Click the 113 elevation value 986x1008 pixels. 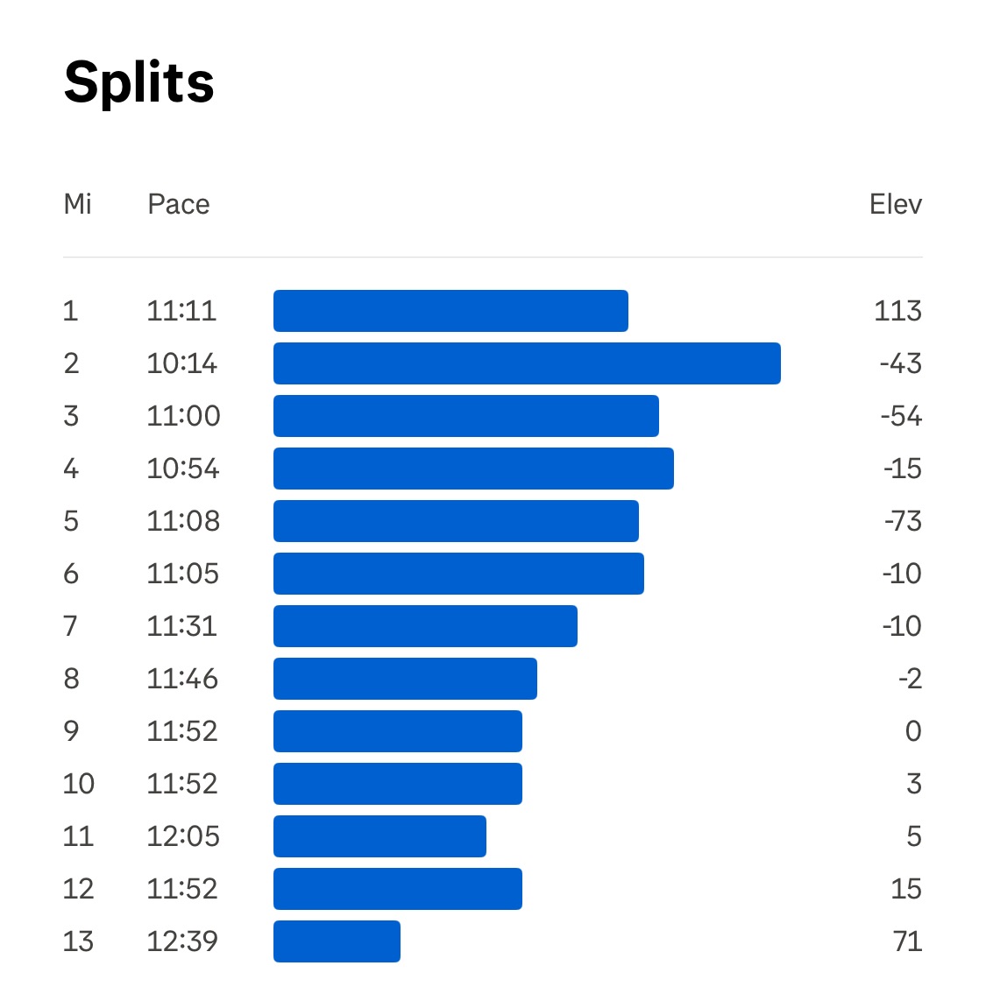coord(897,311)
